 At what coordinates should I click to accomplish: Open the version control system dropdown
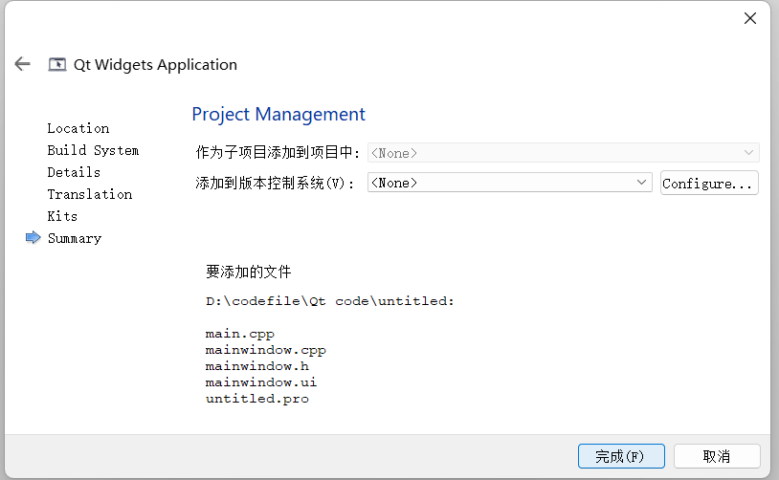510,183
